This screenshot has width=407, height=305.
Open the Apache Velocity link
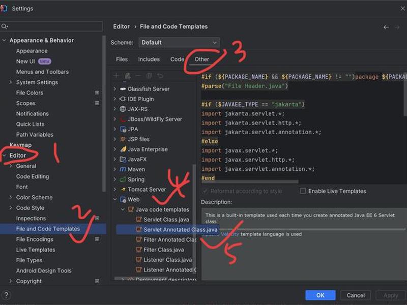[221, 234]
